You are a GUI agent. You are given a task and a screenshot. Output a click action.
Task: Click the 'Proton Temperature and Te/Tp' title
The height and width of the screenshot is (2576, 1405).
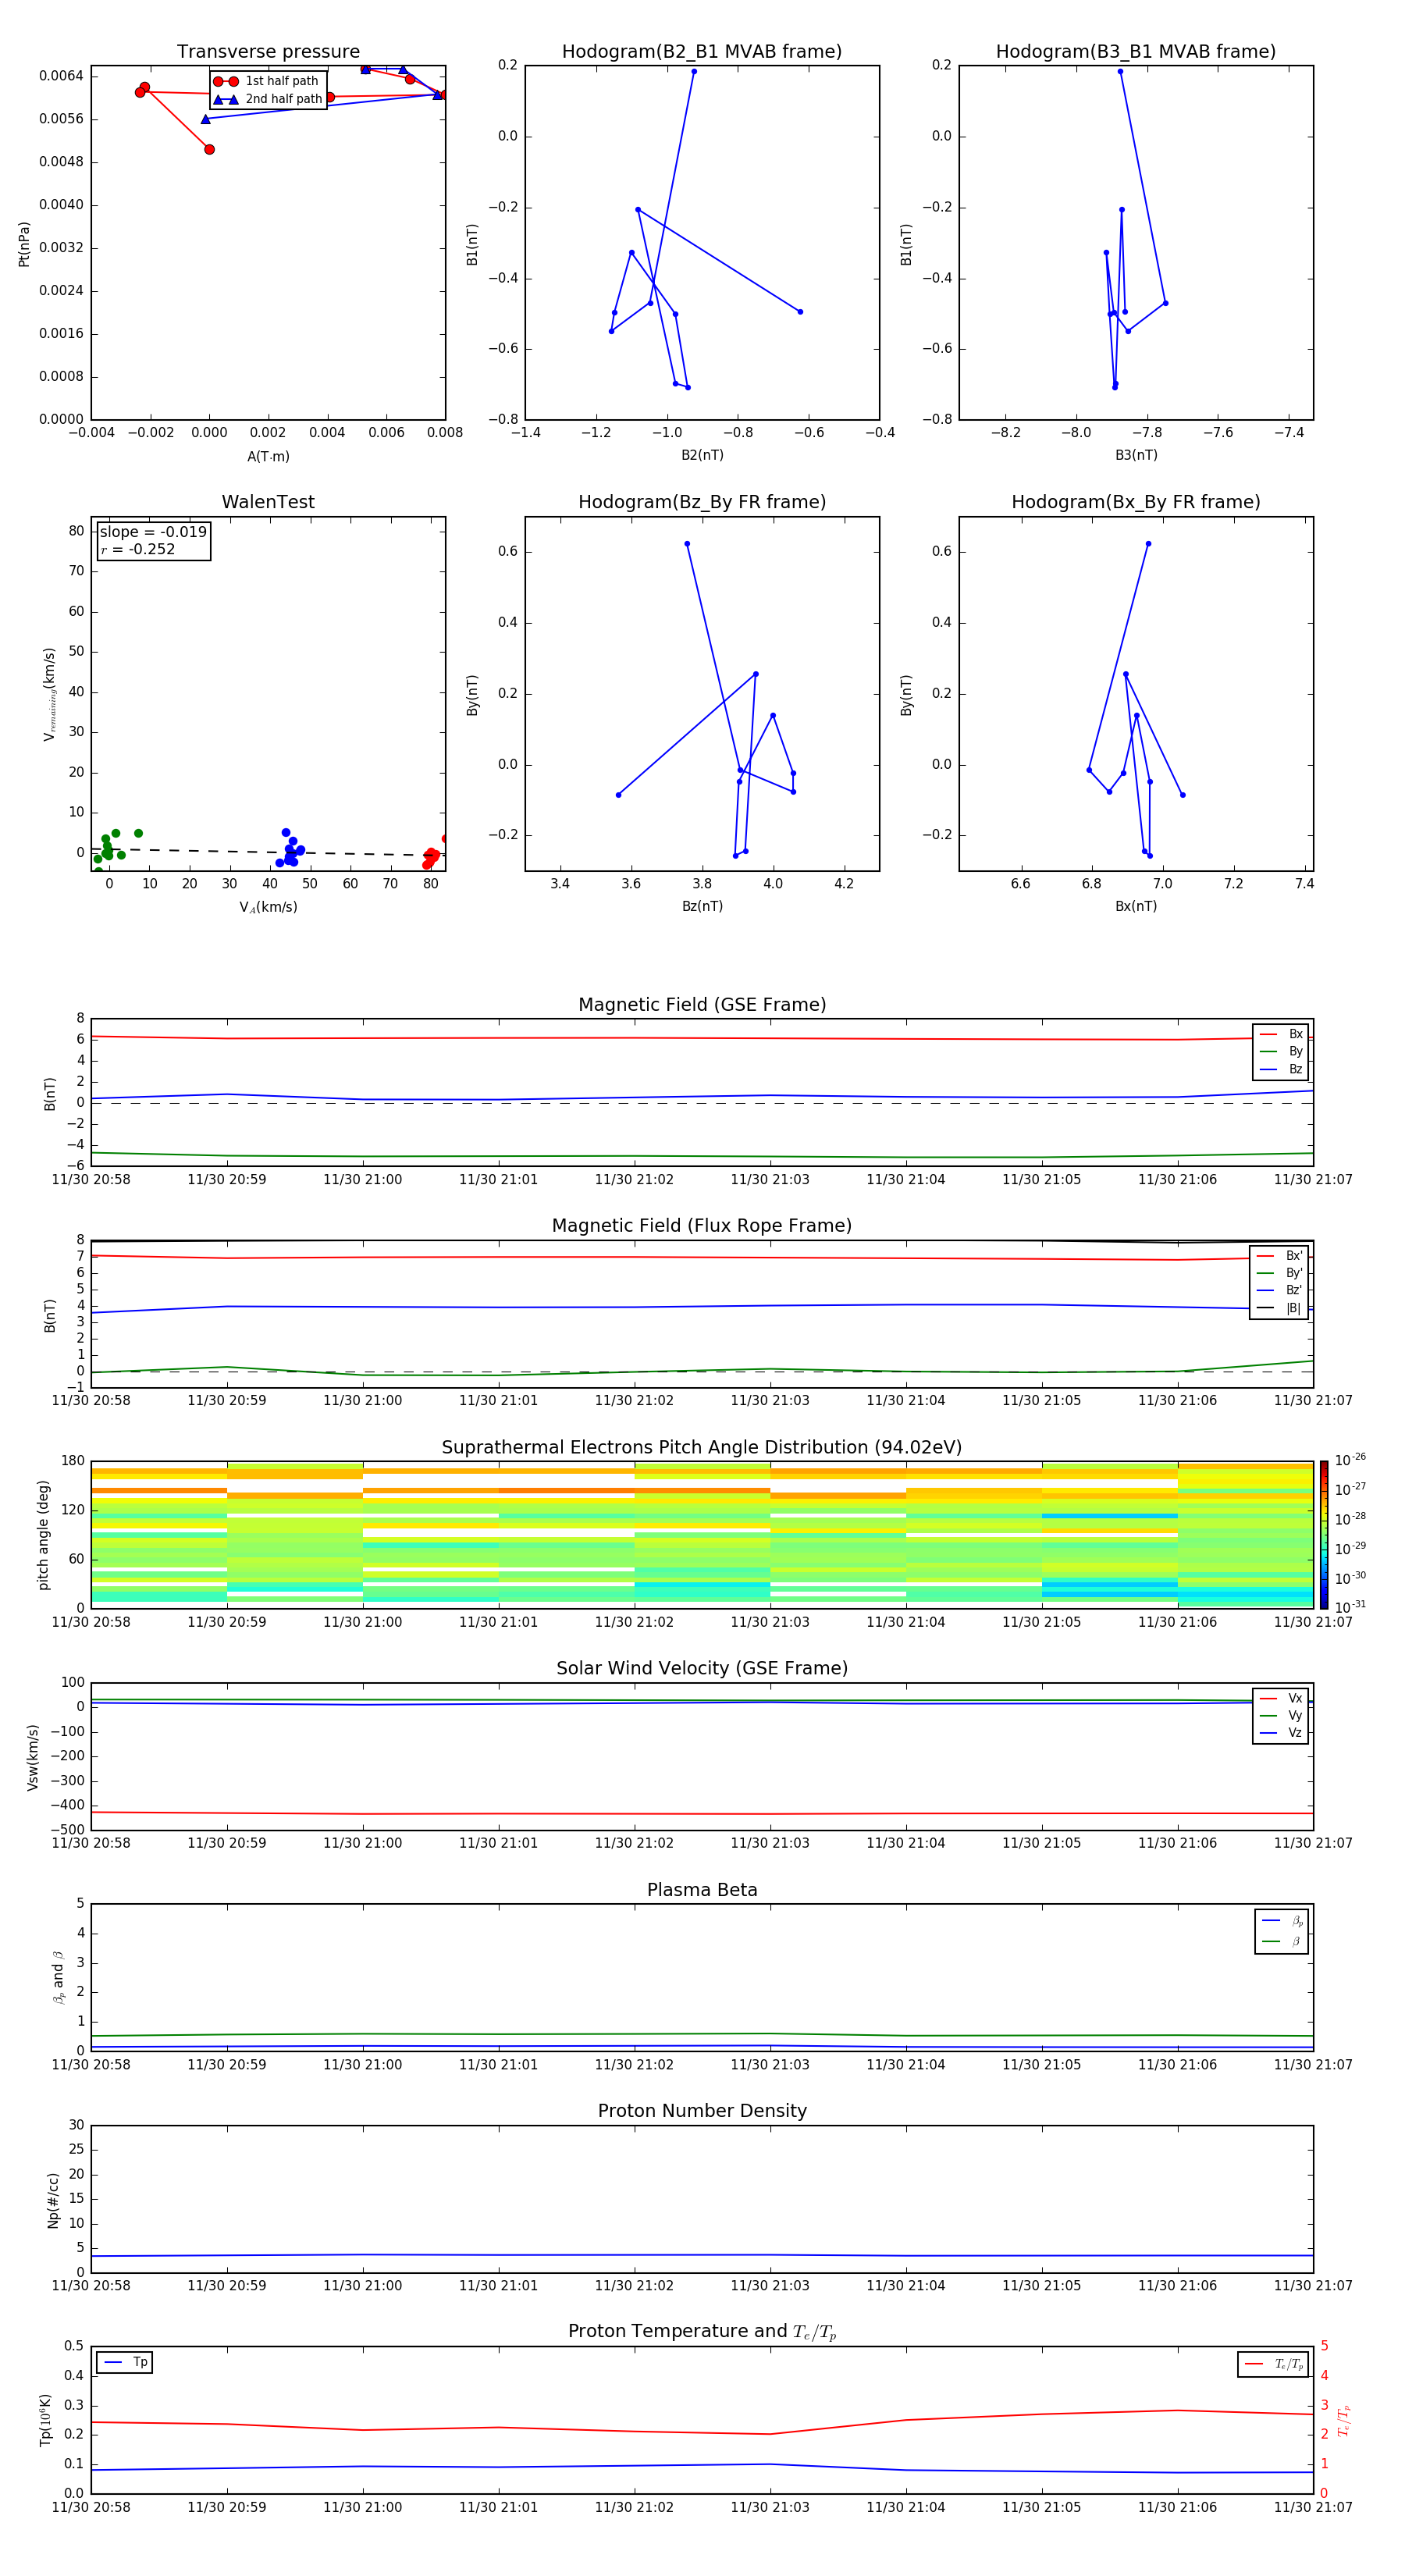tap(702, 2332)
